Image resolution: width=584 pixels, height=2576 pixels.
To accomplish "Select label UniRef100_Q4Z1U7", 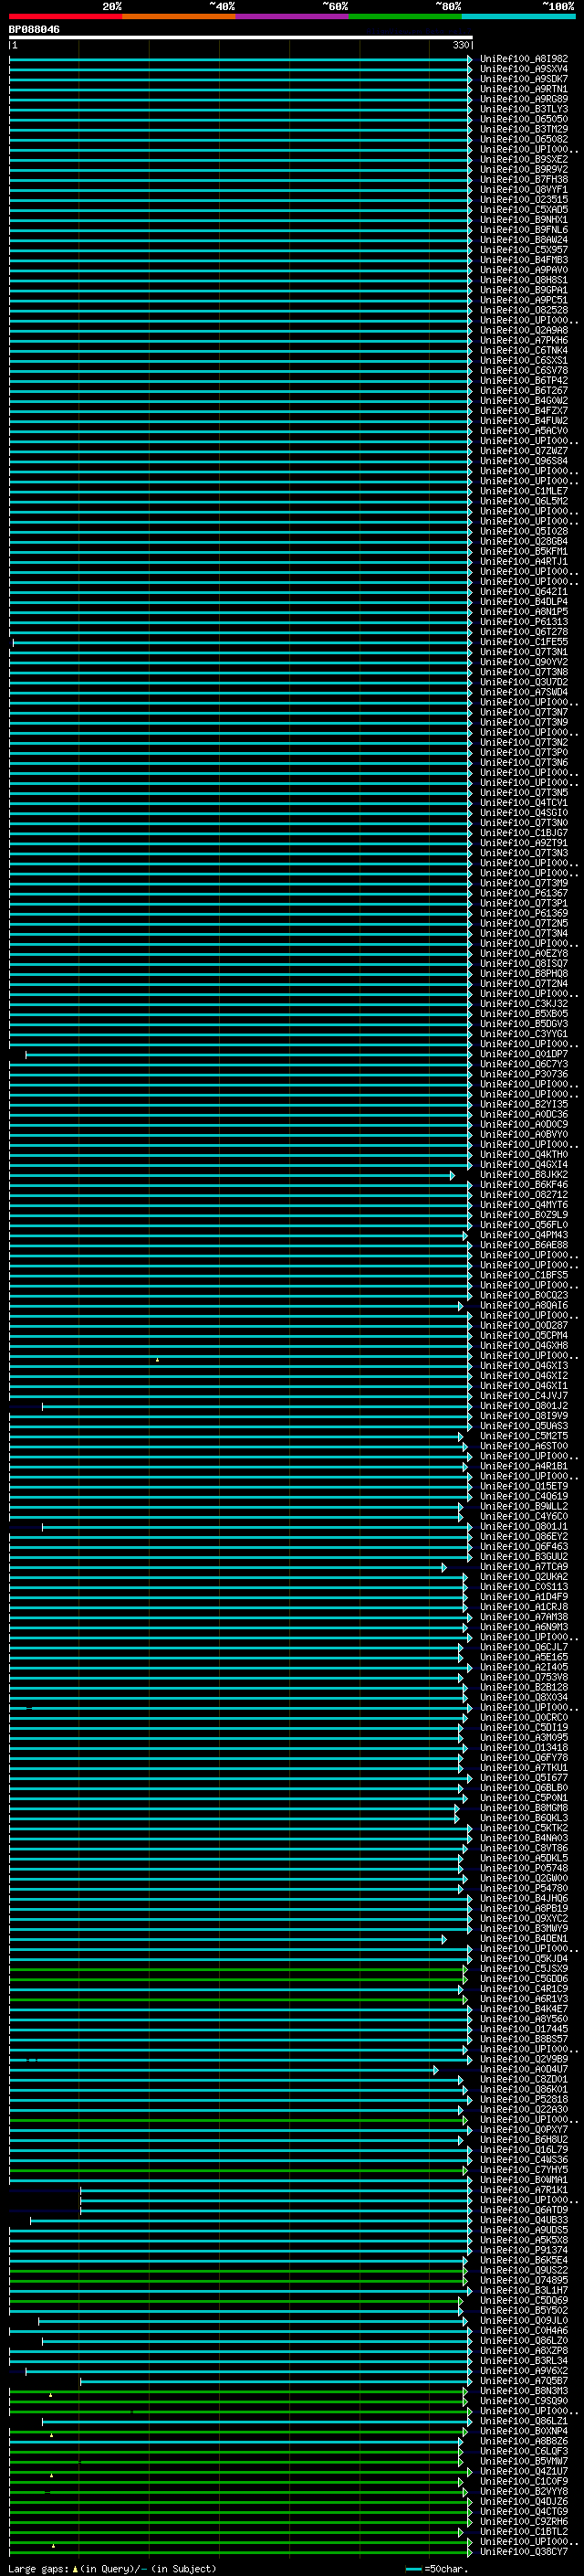I will pyautogui.click(x=524, y=2471).
